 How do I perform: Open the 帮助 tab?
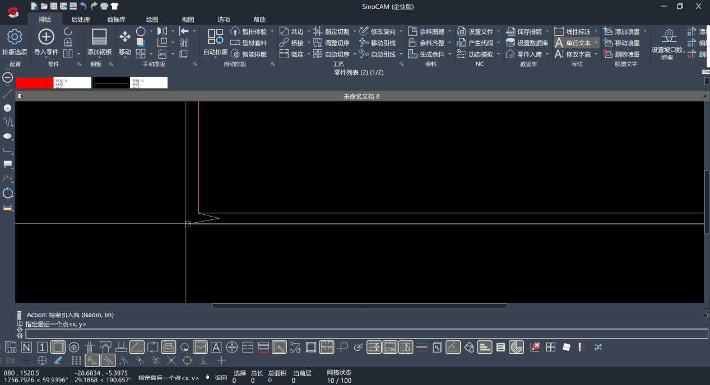259,20
